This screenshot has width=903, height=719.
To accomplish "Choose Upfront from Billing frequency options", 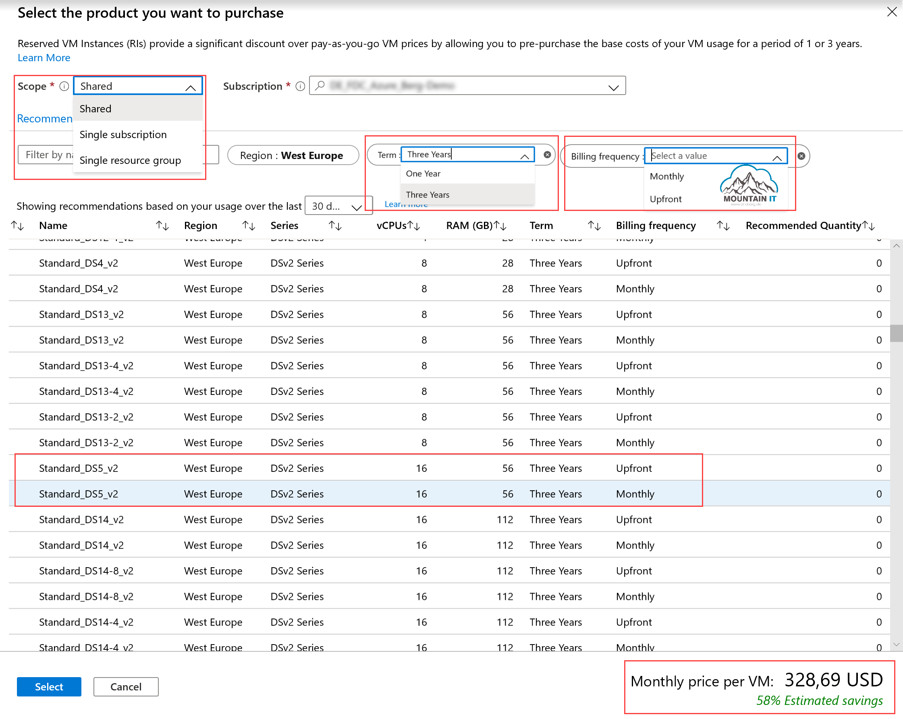I will [665, 199].
